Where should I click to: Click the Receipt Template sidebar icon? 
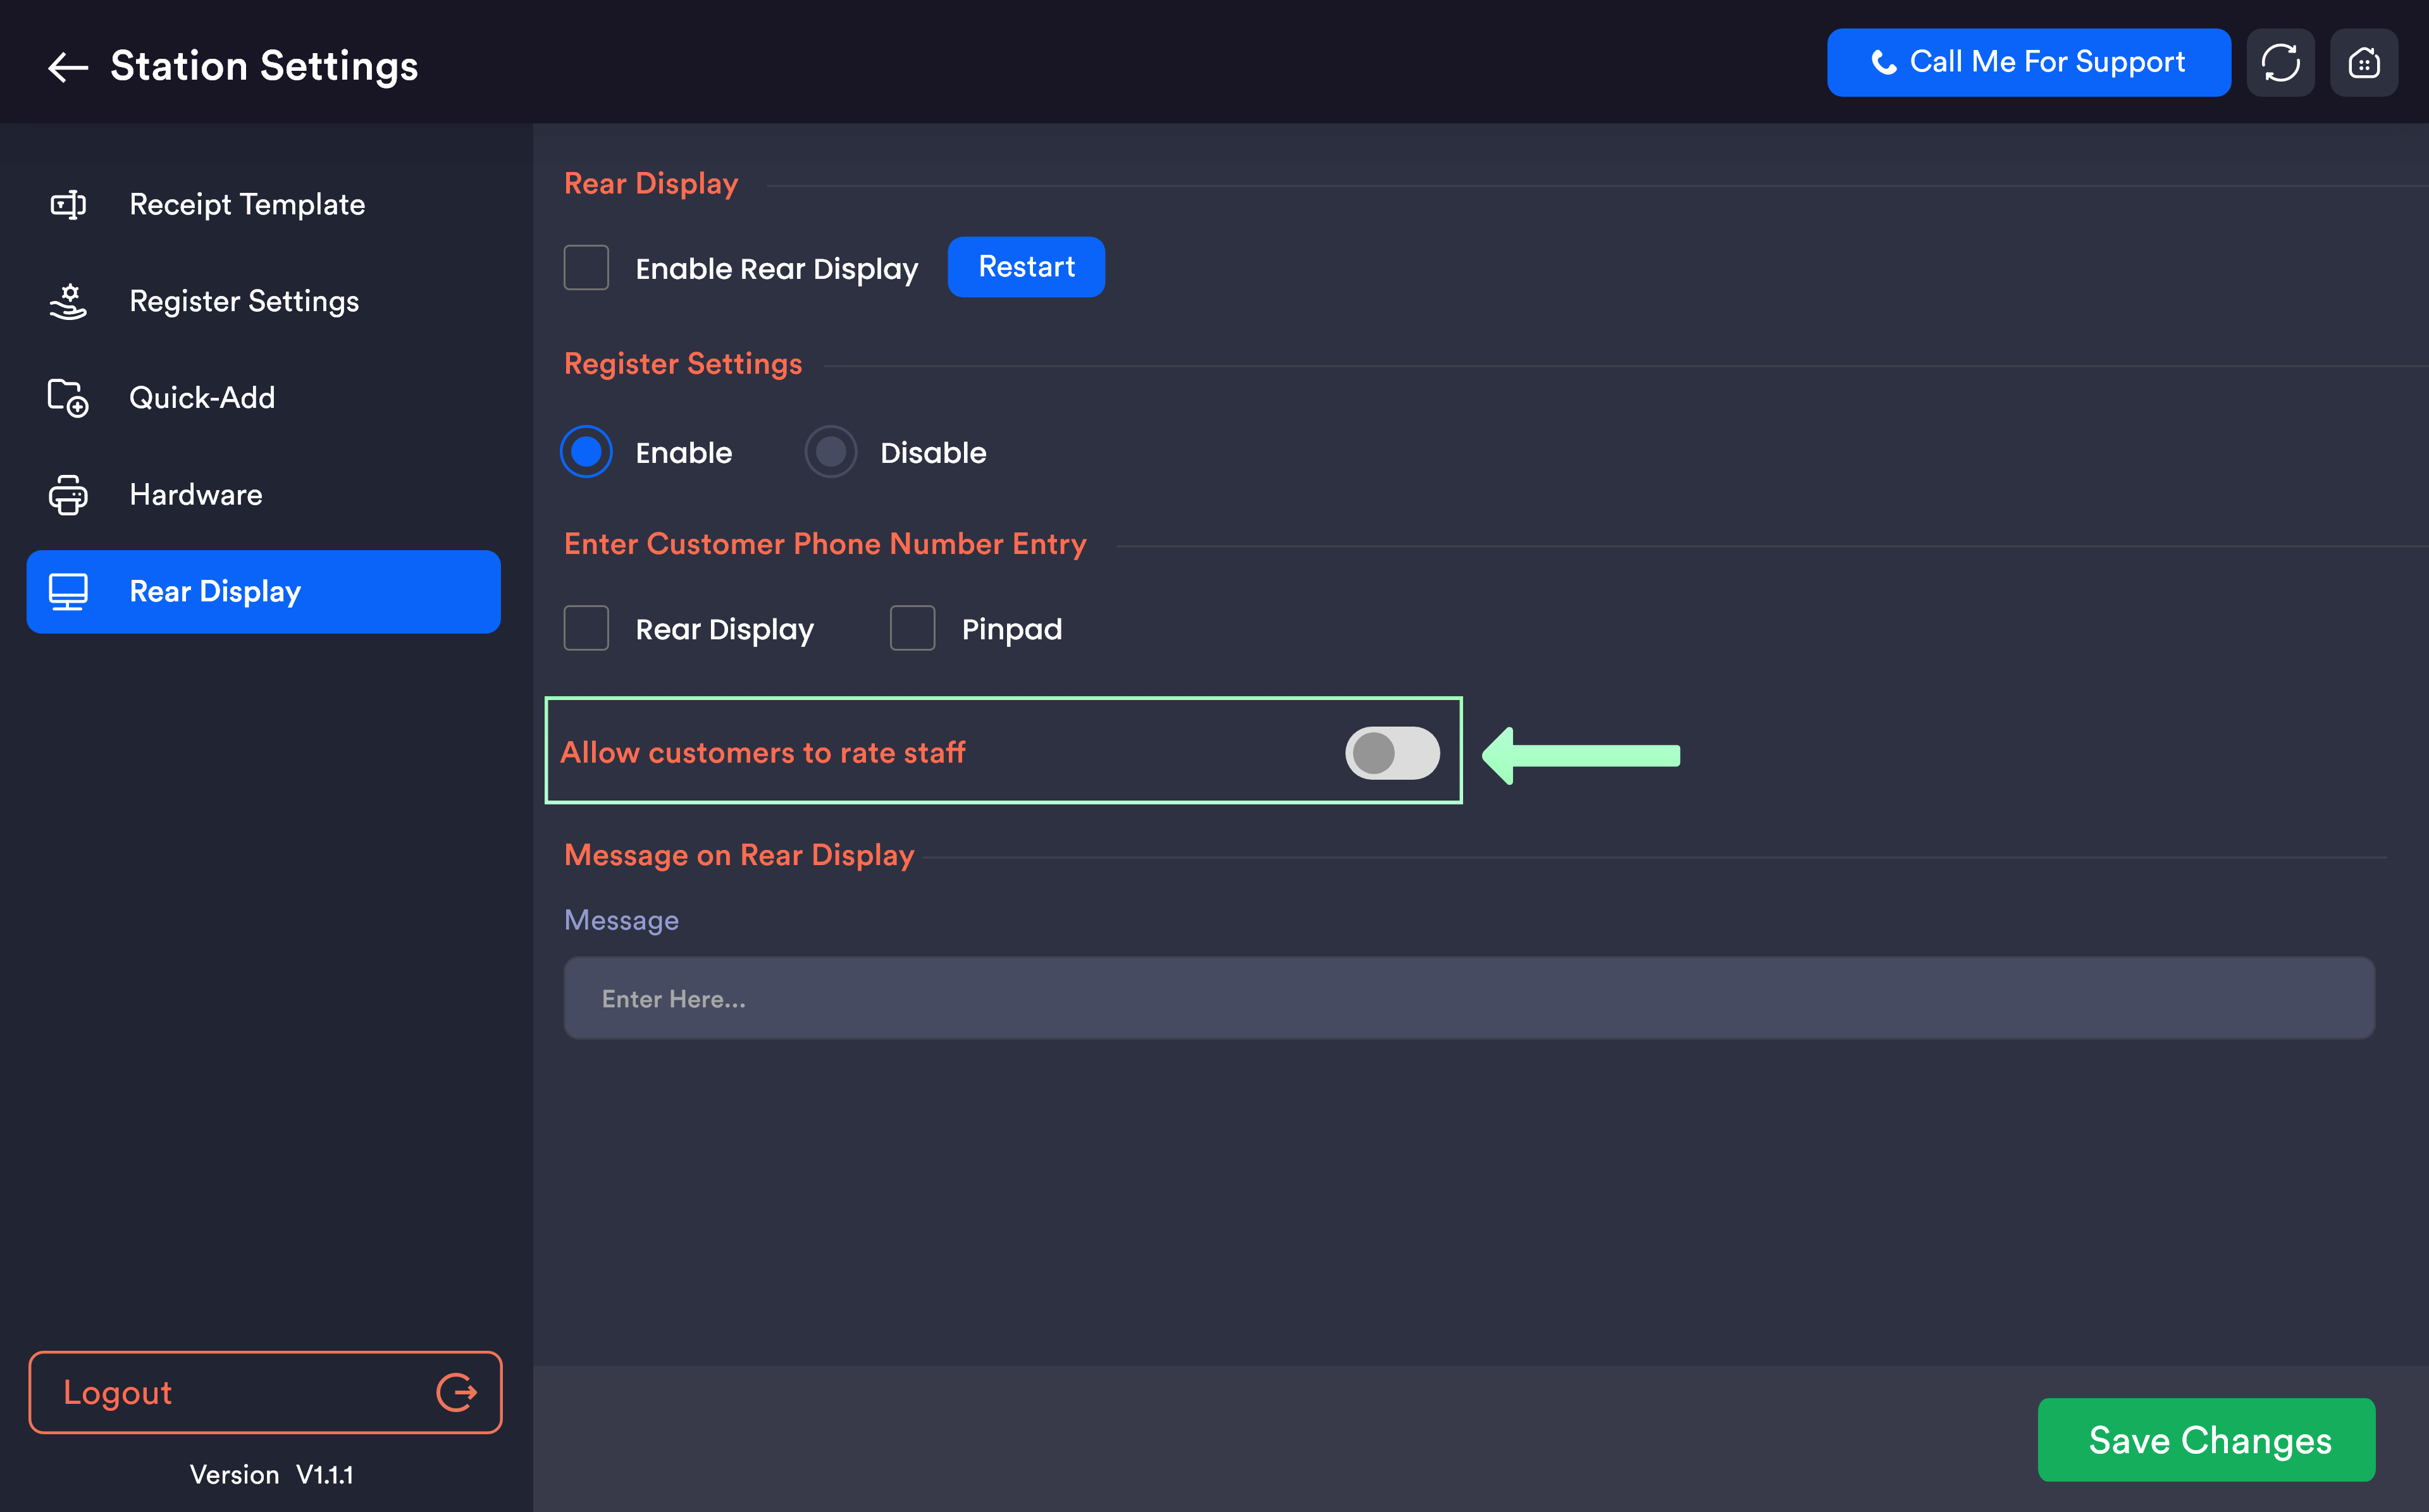pos(68,205)
